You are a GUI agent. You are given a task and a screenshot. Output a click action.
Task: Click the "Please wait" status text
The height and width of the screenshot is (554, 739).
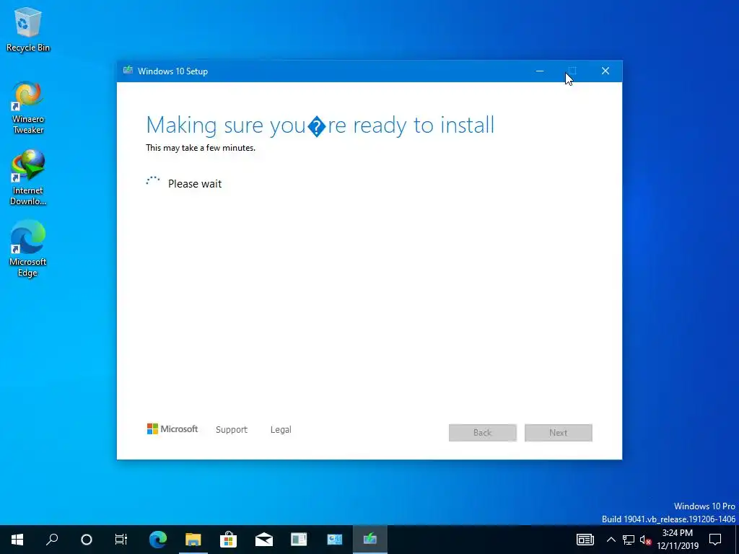(x=195, y=184)
